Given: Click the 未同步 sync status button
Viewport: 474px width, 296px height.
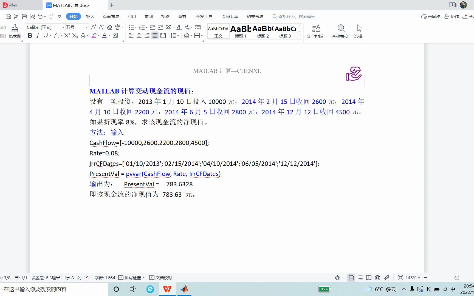Looking at the screenshot, I should [431, 16].
